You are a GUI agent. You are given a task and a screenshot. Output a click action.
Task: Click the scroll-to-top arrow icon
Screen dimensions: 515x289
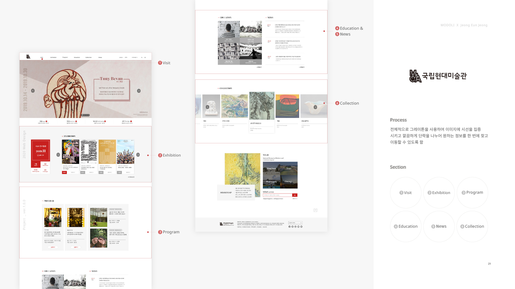click(315, 210)
